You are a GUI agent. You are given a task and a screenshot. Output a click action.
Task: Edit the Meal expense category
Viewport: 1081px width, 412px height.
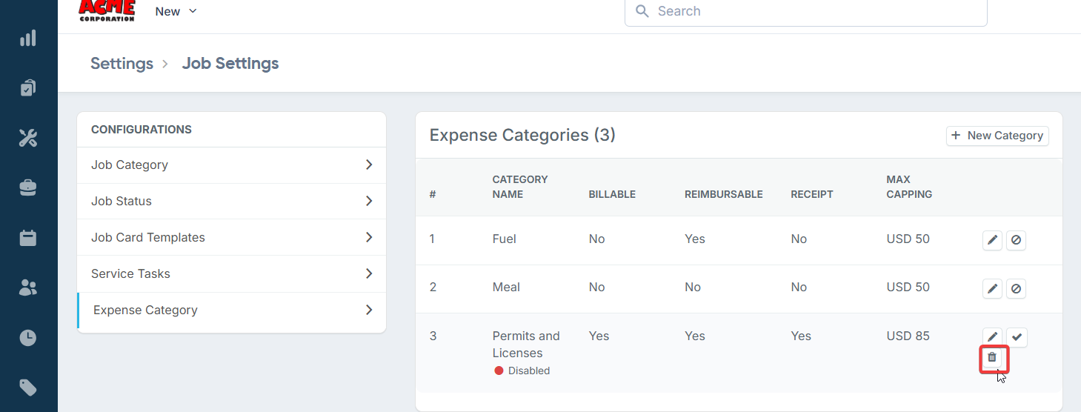pos(992,288)
